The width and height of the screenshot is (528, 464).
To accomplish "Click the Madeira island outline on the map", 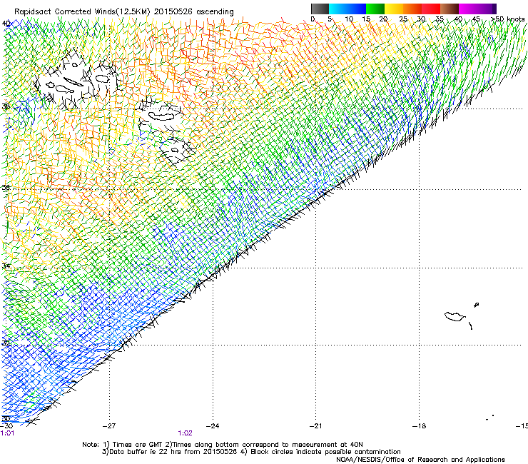I will click(455, 316).
